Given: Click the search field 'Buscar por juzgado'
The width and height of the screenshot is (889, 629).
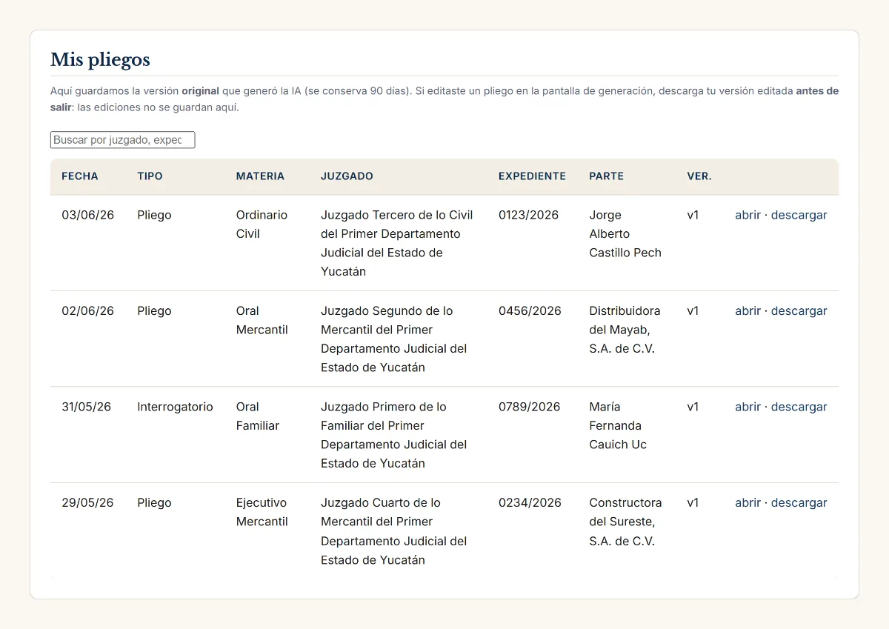Looking at the screenshot, I should click(122, 140).
